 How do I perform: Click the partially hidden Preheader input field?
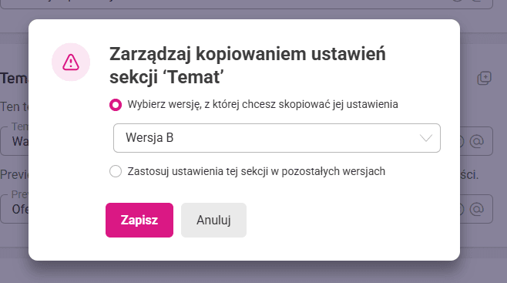coord(14,209)
